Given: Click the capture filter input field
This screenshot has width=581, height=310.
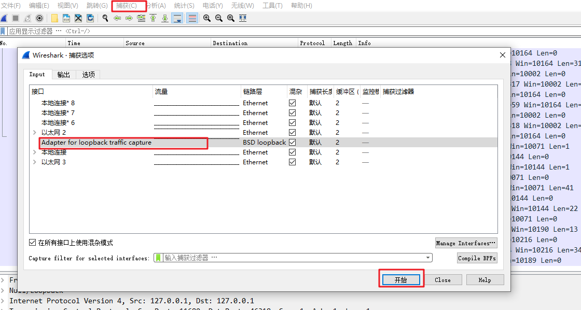Looking at the screenshot, I should [x=293, y=258].
